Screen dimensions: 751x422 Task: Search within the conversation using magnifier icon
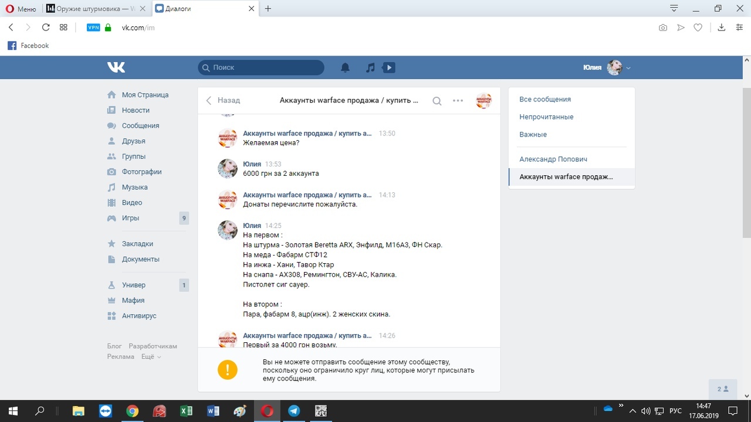pos(437,101)
